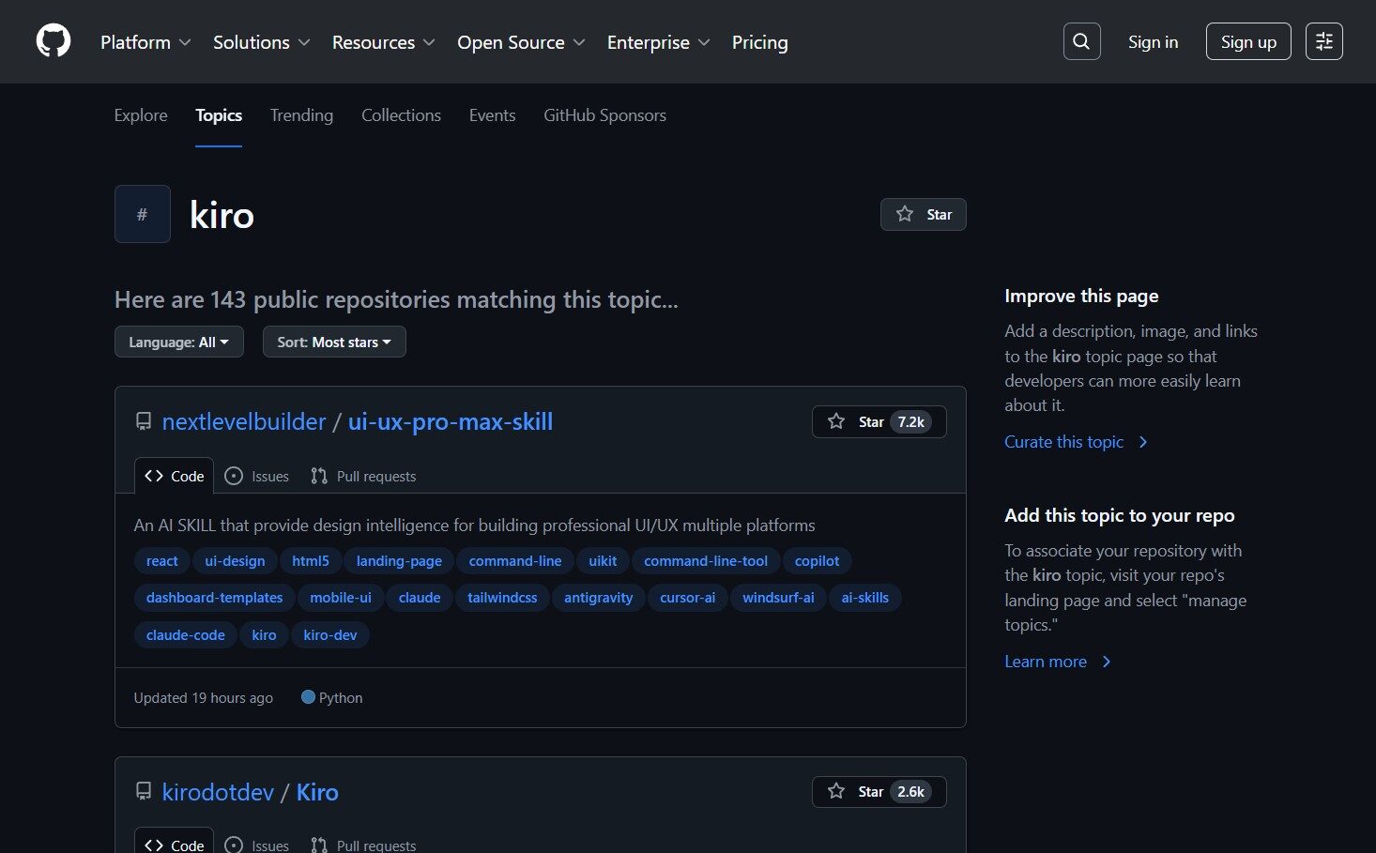Open the Language: All dropdown
Screen dimensions: 1376x853
tap(178, 343)
